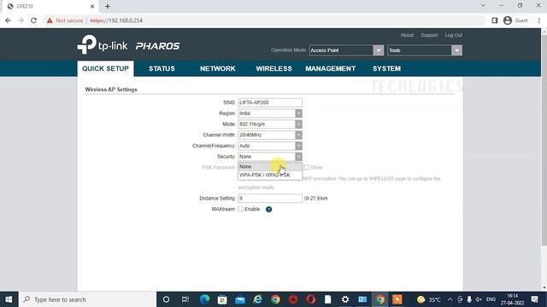Show hidden system tray icons
The image size is (547, 307).
pos(450,299)
